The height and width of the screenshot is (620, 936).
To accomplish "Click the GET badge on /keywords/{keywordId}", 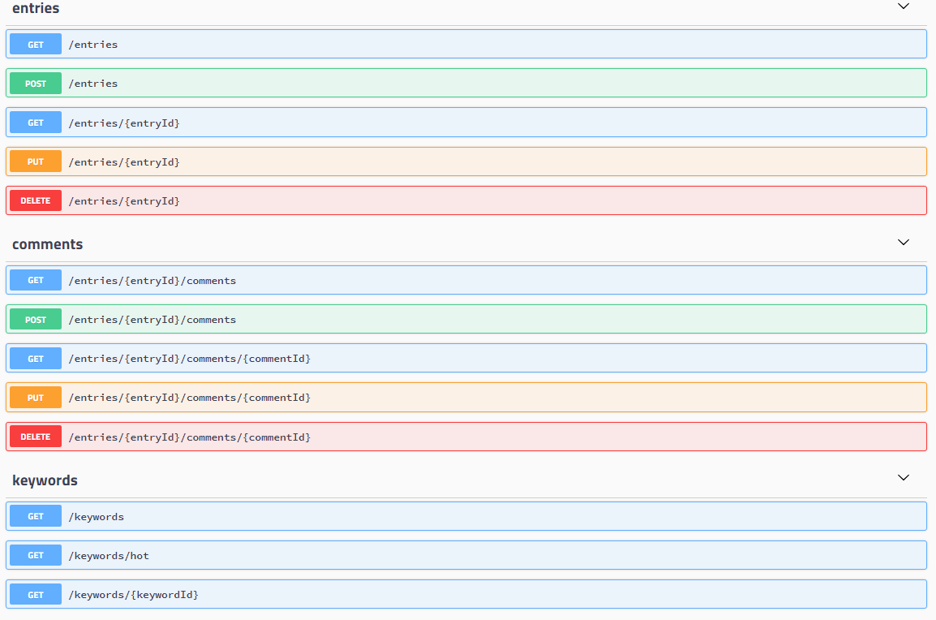I will tap(35, 594).
